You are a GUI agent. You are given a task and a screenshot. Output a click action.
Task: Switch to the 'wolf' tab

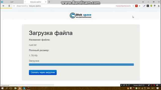coord(12,2)
